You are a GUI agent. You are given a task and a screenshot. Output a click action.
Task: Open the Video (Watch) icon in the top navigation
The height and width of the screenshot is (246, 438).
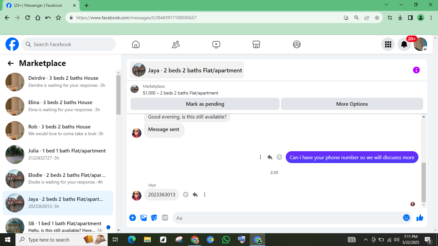[216, 45]
